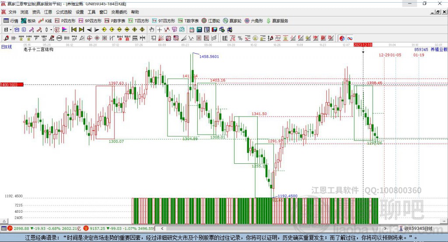The height and width of the screenshot is (242, 448).
Task: Click the zigzag wave line icon
Action: point(191,38)
